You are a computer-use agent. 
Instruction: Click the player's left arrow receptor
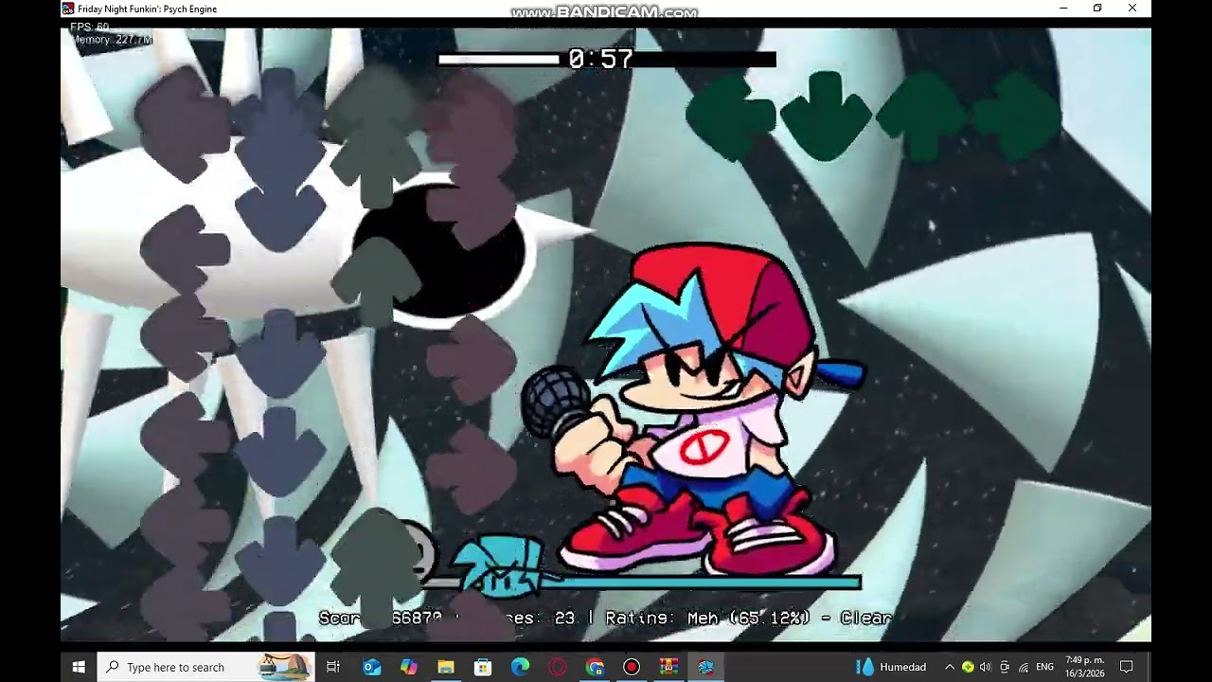click(730, 117)
